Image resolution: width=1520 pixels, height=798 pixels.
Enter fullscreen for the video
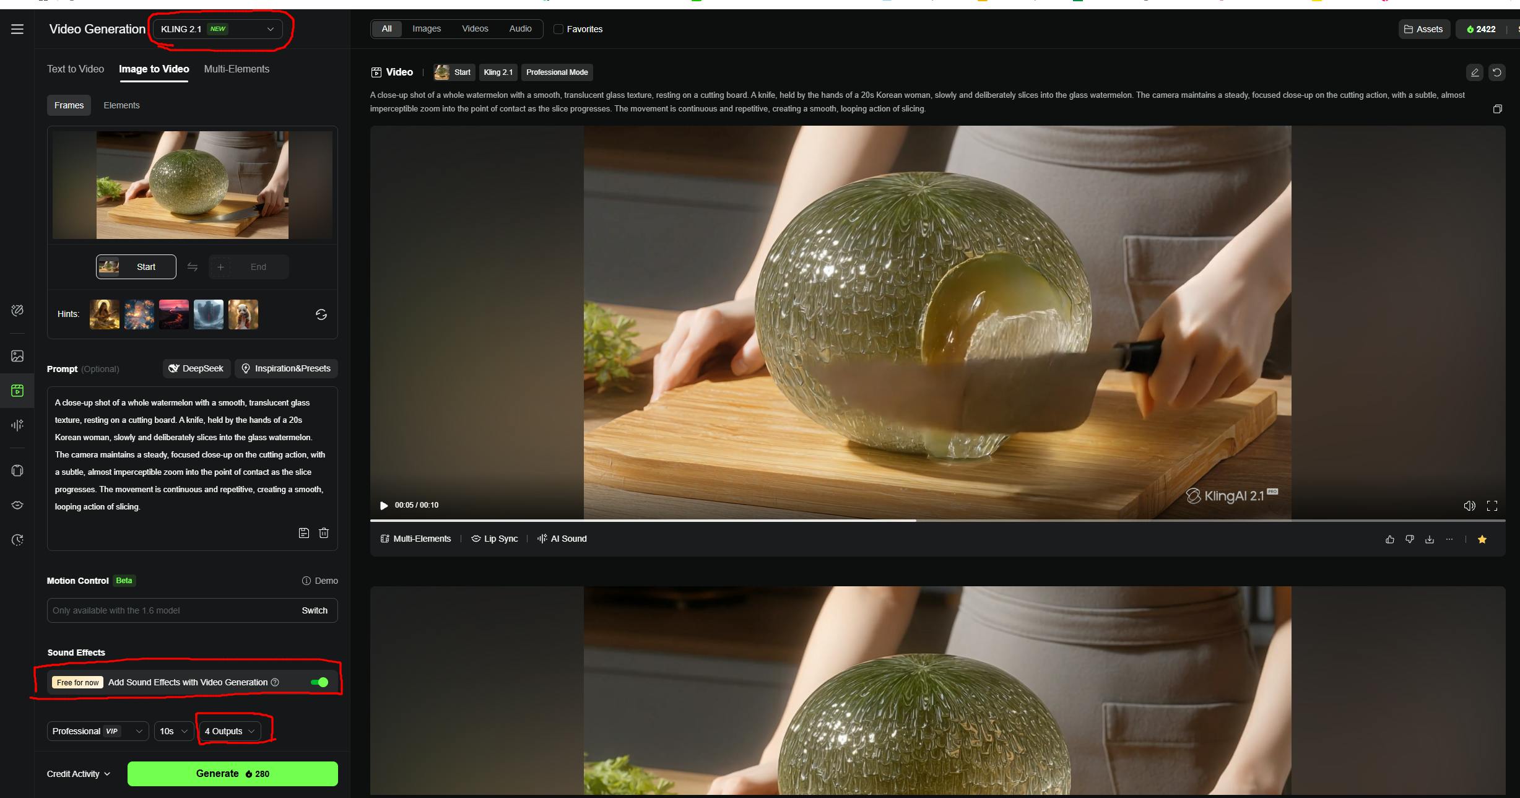[1492, 506]
